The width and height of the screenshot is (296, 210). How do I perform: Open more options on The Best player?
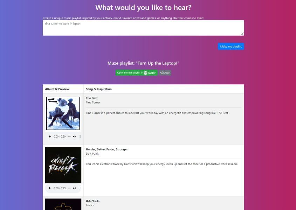tap(80, 136)
